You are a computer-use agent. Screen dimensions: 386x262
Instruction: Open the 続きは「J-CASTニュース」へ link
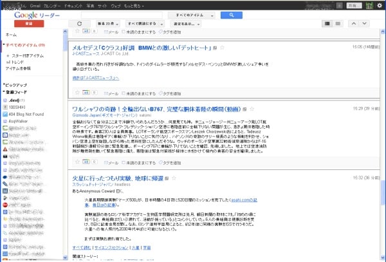[x=96, y=78]
